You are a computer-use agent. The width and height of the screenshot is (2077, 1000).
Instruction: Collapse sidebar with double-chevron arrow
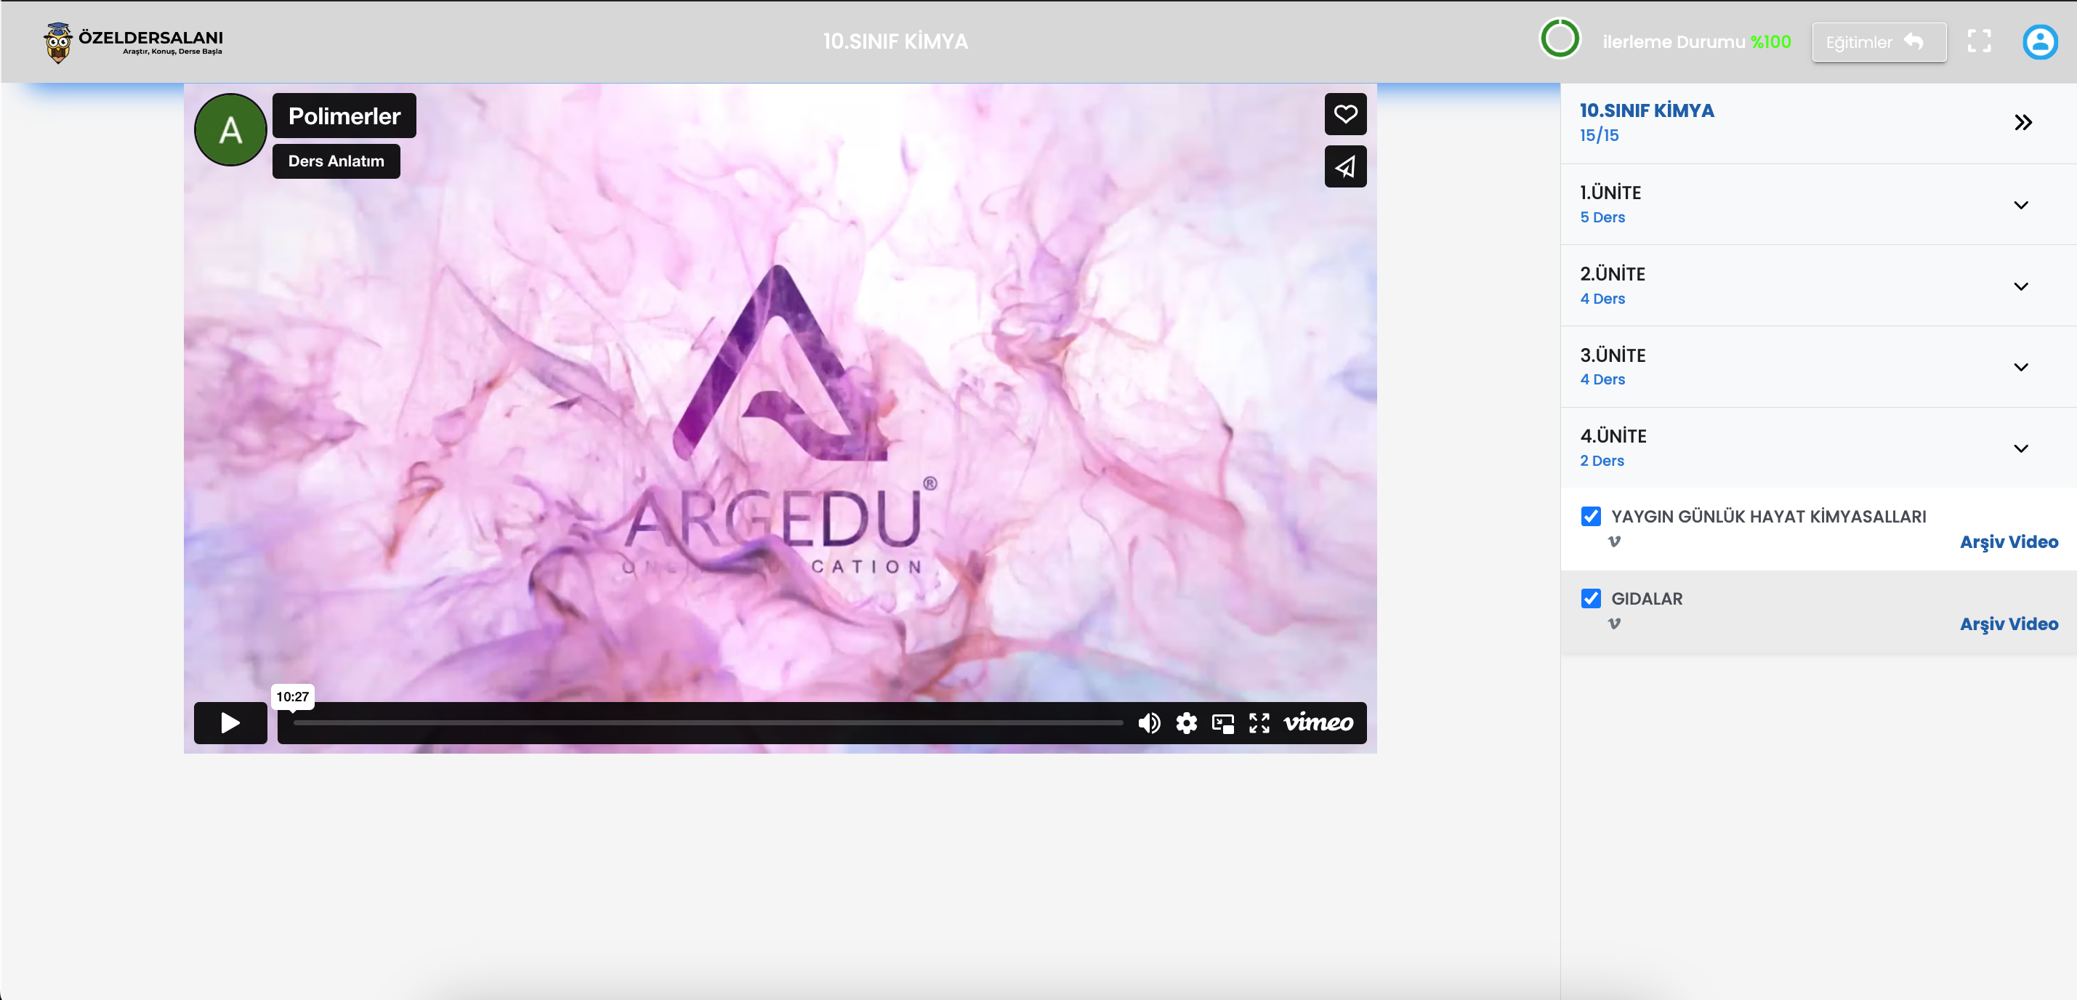tap(2022, 123)
